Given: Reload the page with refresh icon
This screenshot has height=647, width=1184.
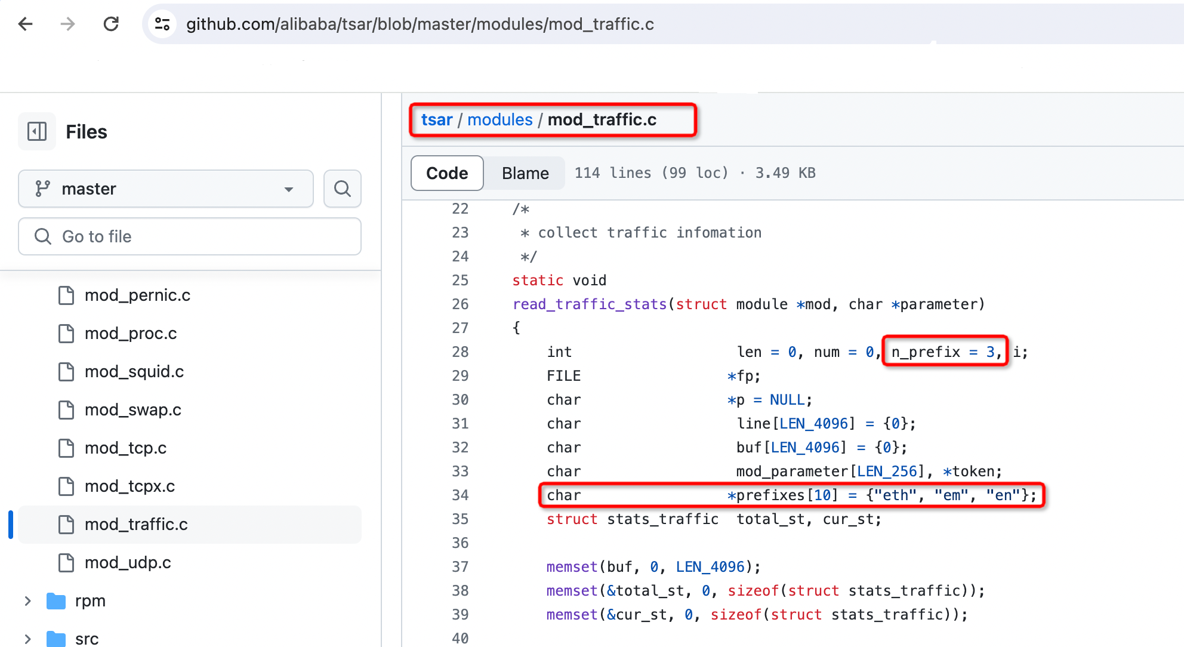Looking at the screenshot, I should (111, 24).
